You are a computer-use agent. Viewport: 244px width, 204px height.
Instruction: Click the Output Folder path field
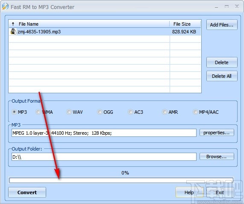click(104, 157)
